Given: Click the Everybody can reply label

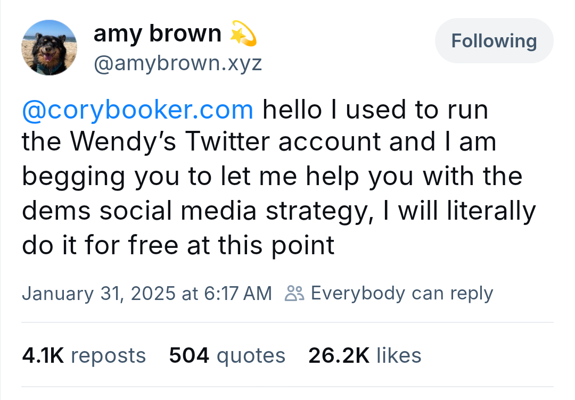Looking at the screenshot, I should [x=402, y=294].
